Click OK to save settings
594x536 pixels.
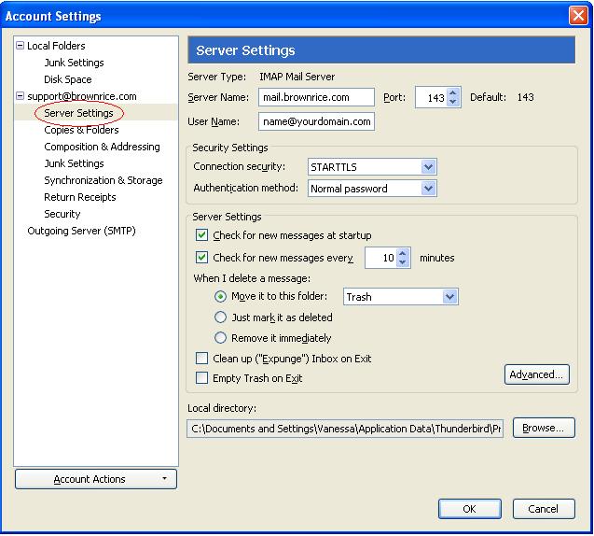point(470,509)
